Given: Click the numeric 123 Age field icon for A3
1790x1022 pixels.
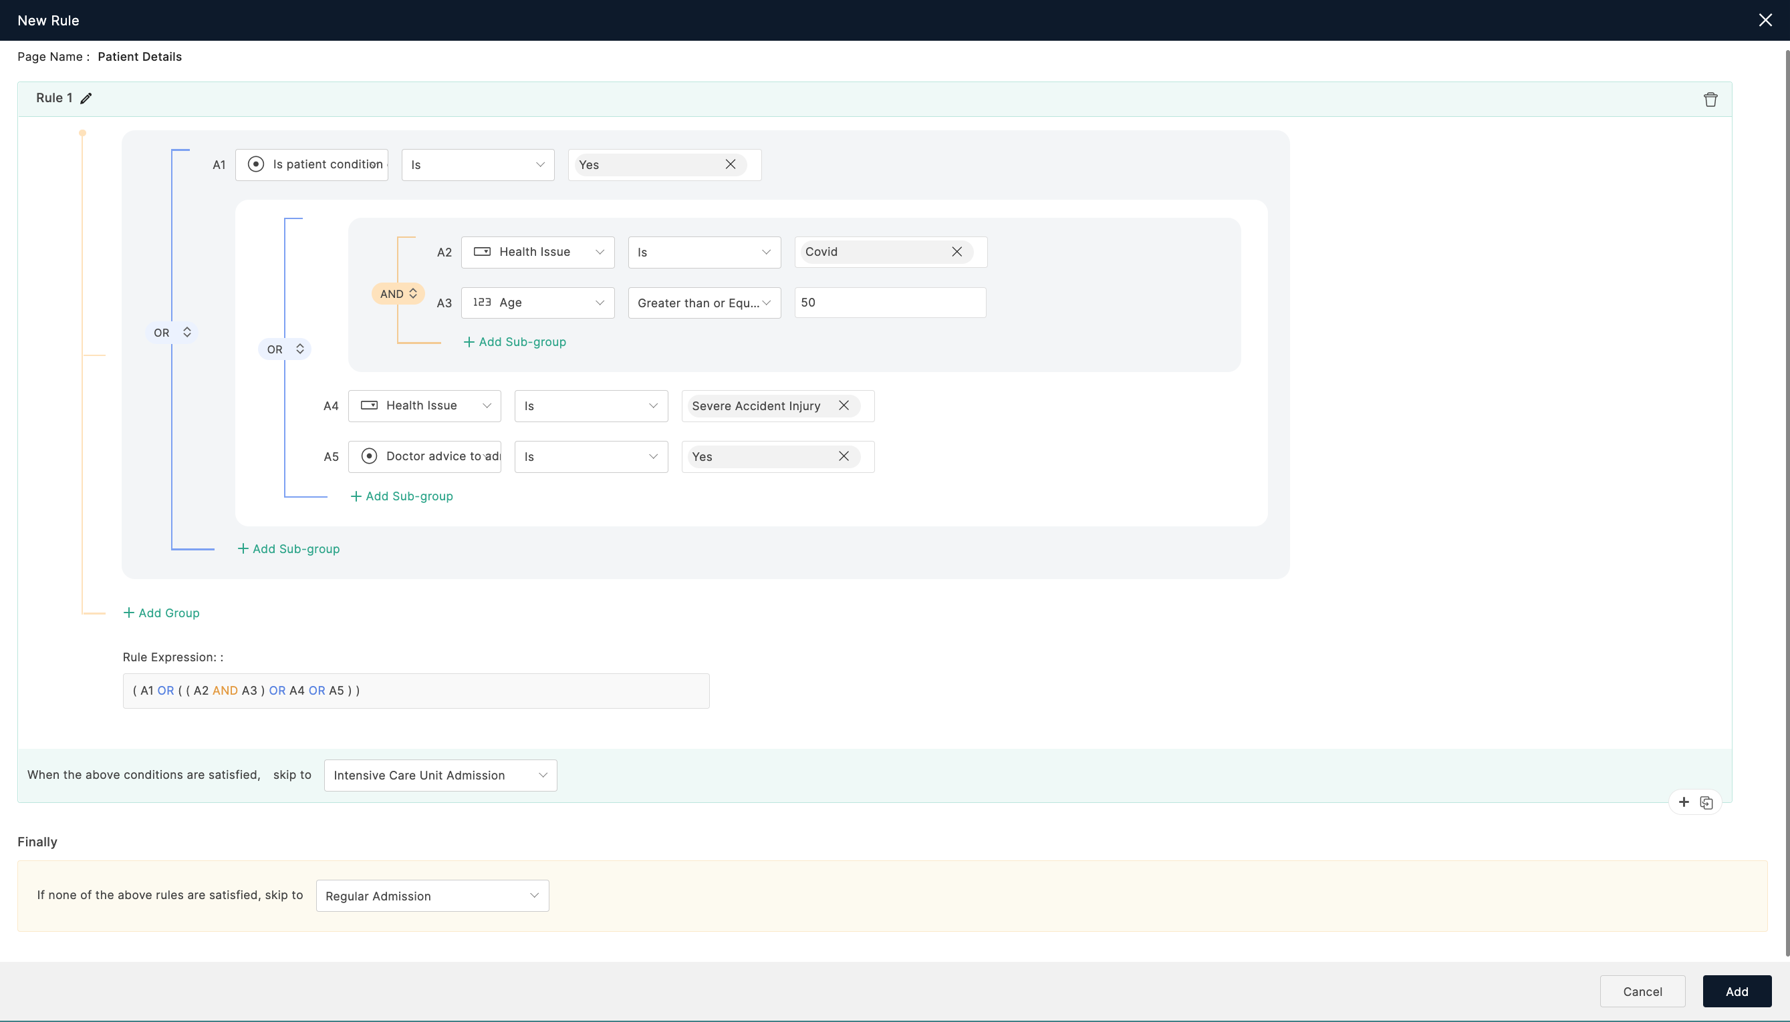Looking at the screenshot, I should point(482,302).
